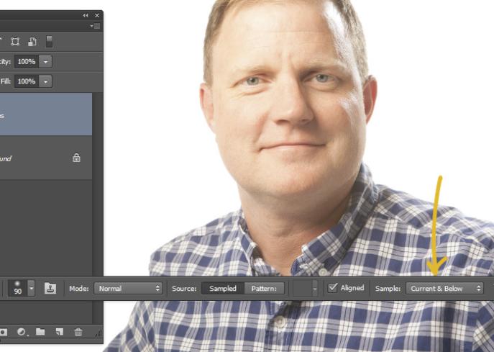Viewport: 494px width, 352px height.
Task: Filter layers by shape layers
Action: tap(15, 42)
